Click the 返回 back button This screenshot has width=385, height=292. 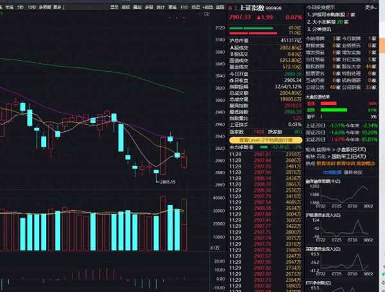pos(219,7)
